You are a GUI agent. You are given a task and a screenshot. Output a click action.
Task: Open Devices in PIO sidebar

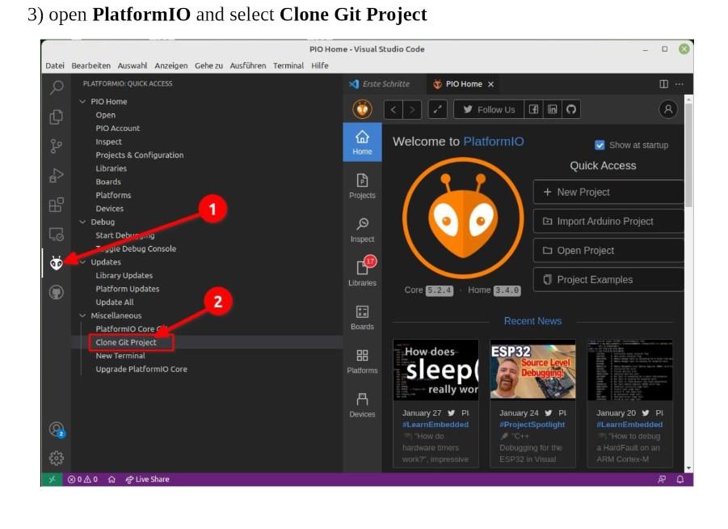[x=362, y=405]
